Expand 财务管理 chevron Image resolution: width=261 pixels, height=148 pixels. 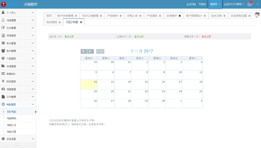33,81
